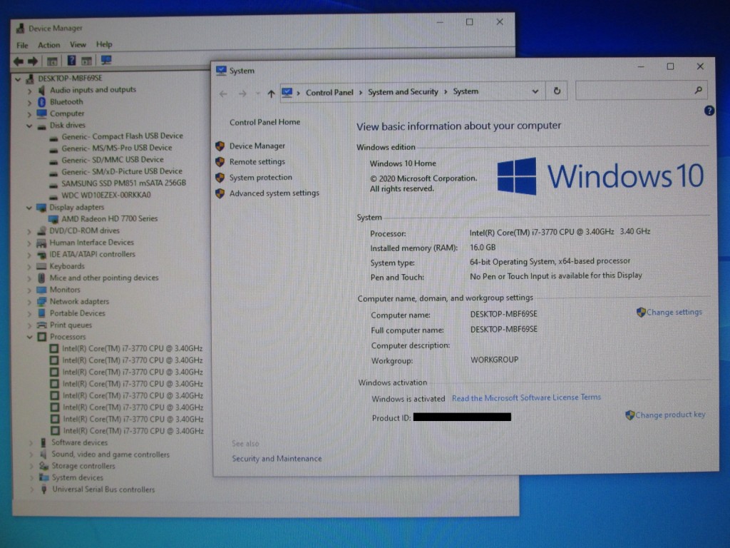Select System devices category
730x548 pixels.
click(77, 477)
